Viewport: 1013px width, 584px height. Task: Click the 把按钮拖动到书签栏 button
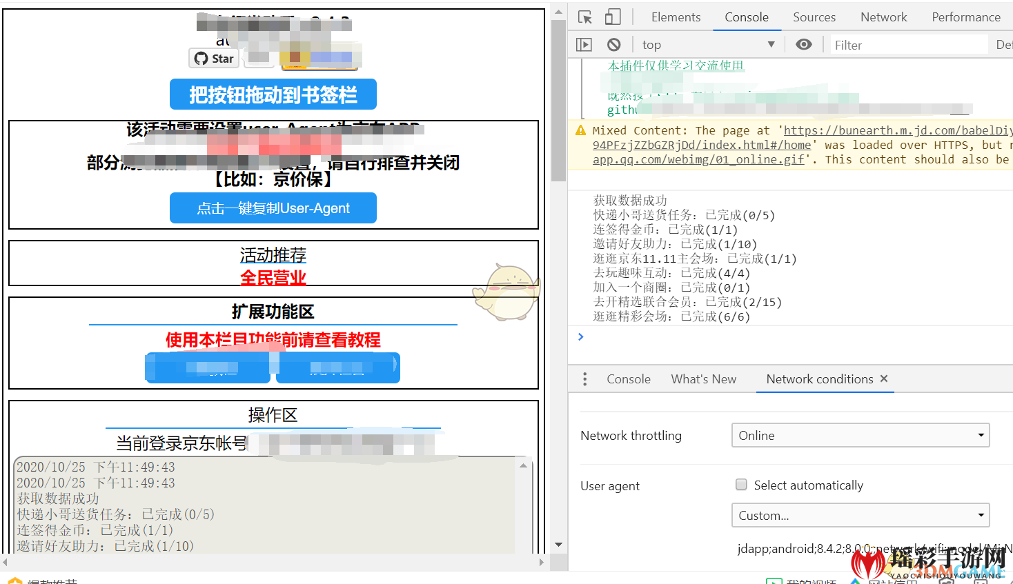[x=273, y=94]
